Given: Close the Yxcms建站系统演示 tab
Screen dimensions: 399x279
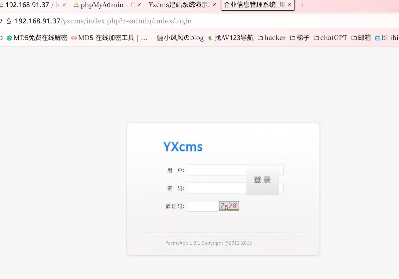Looking at the screenshot, I should click(x=214, y=5).
